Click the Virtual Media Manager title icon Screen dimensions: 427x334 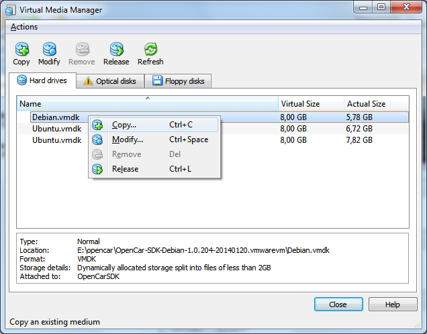(10, 10)
